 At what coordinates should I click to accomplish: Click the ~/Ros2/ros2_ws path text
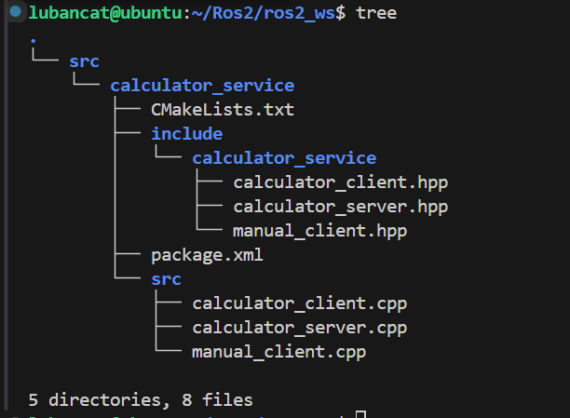pyautogui.click(x=263, y=13)
